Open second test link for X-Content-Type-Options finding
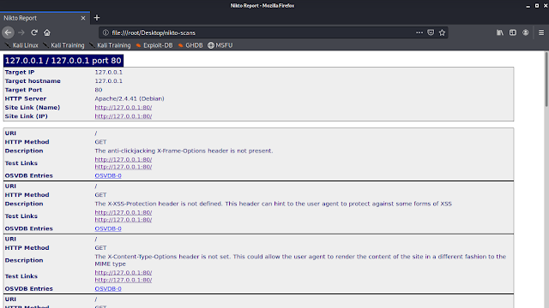 coord(124,280)
